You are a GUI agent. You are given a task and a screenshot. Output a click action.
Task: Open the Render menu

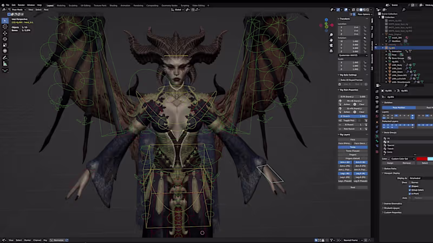coord(21,5)
